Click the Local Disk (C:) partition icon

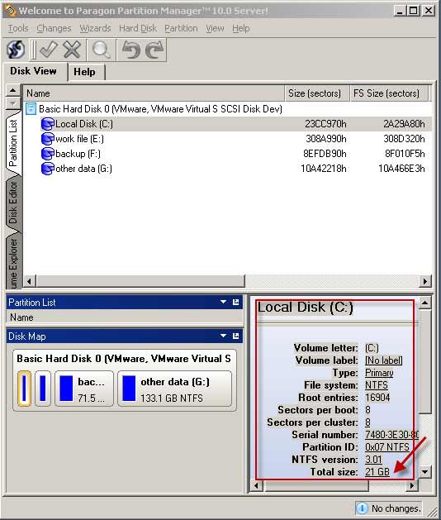[47, 124]
